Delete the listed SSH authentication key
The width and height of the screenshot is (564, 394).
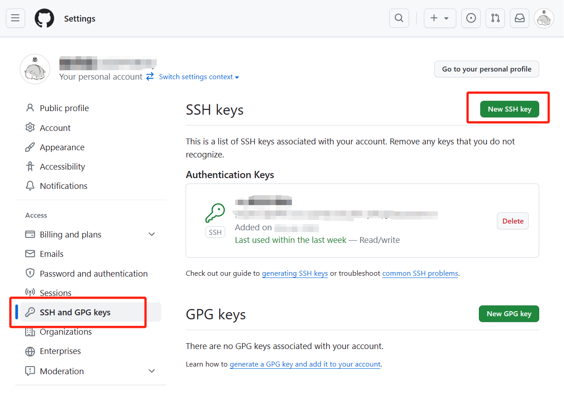[513, 221]
